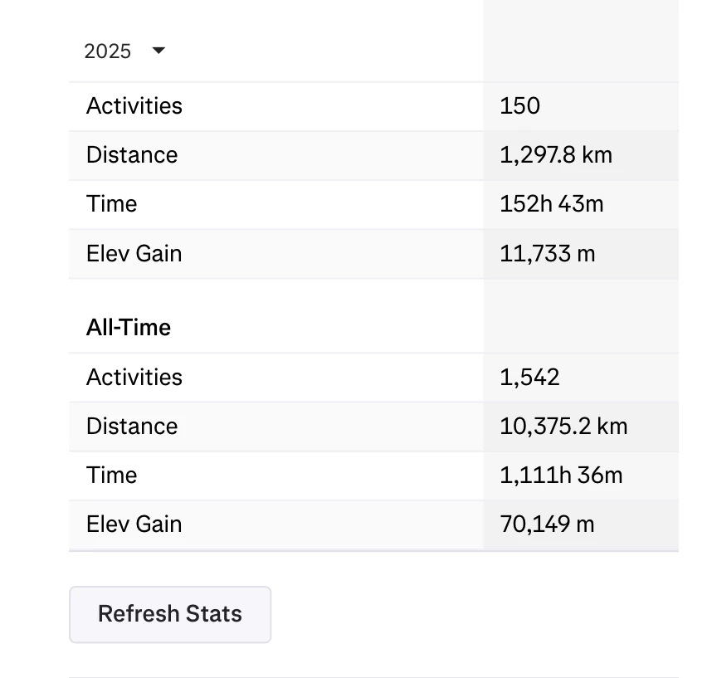Select the 2025 Time row label
The height and width of the screenshot is (678, 707).
[111, 204]
